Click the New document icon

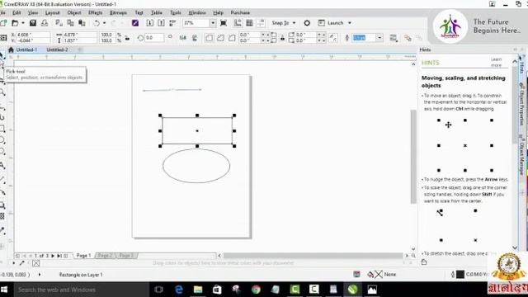(3, 23)
